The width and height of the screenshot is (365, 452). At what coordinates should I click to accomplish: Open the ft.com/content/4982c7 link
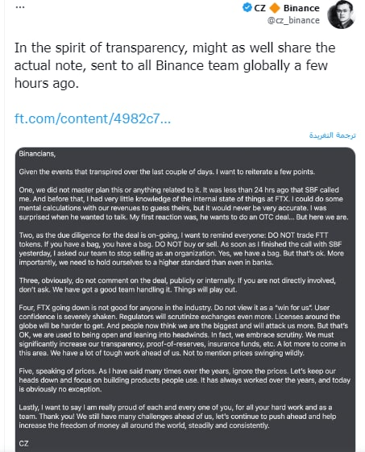click(93, 118)
